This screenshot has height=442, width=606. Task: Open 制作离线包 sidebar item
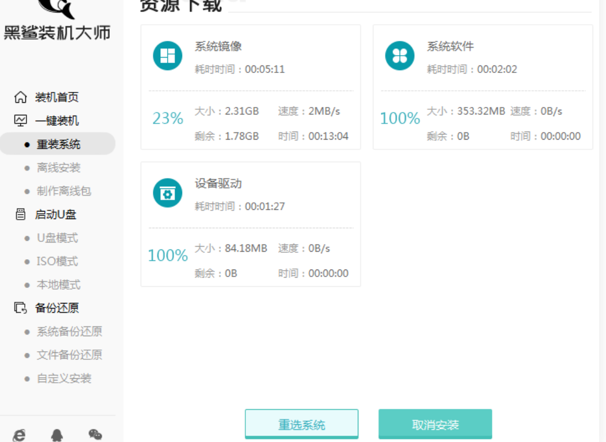[x=64, y=191]
